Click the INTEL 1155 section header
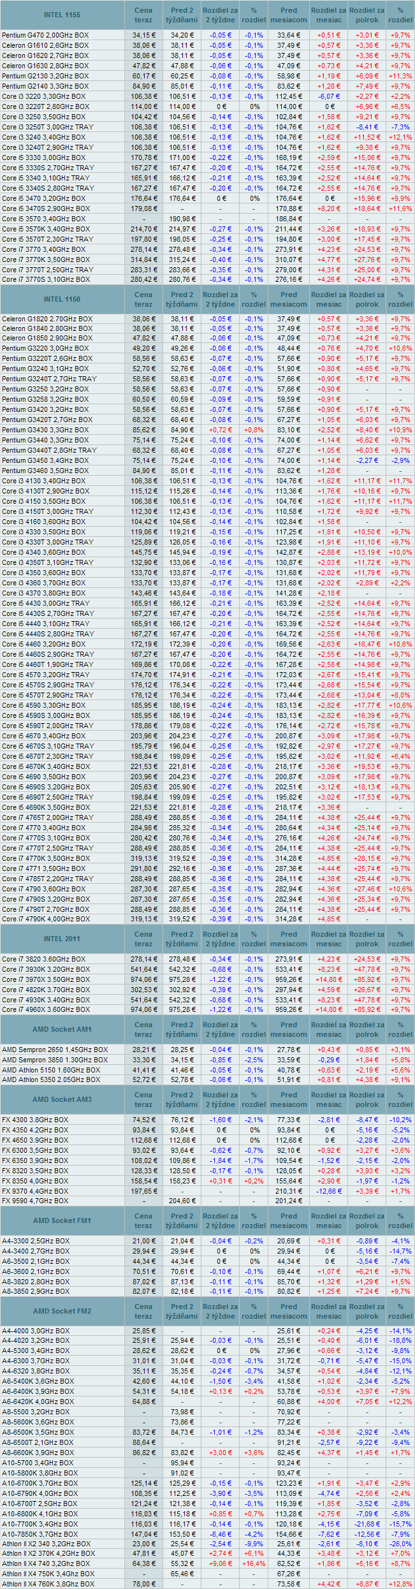 (x=62, y=15)
